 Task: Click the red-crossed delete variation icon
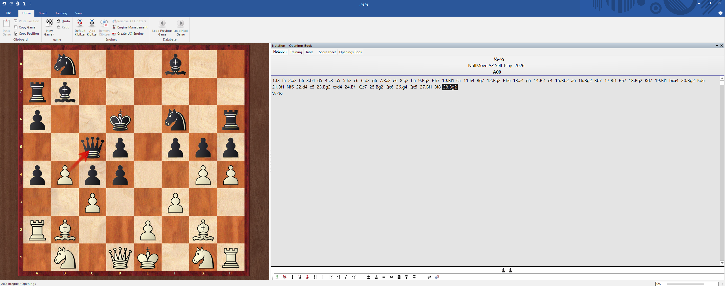pos(285,277)
